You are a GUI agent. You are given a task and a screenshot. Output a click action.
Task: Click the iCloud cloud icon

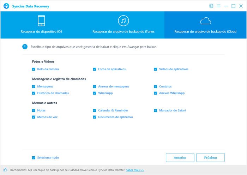tap(205, 21)
